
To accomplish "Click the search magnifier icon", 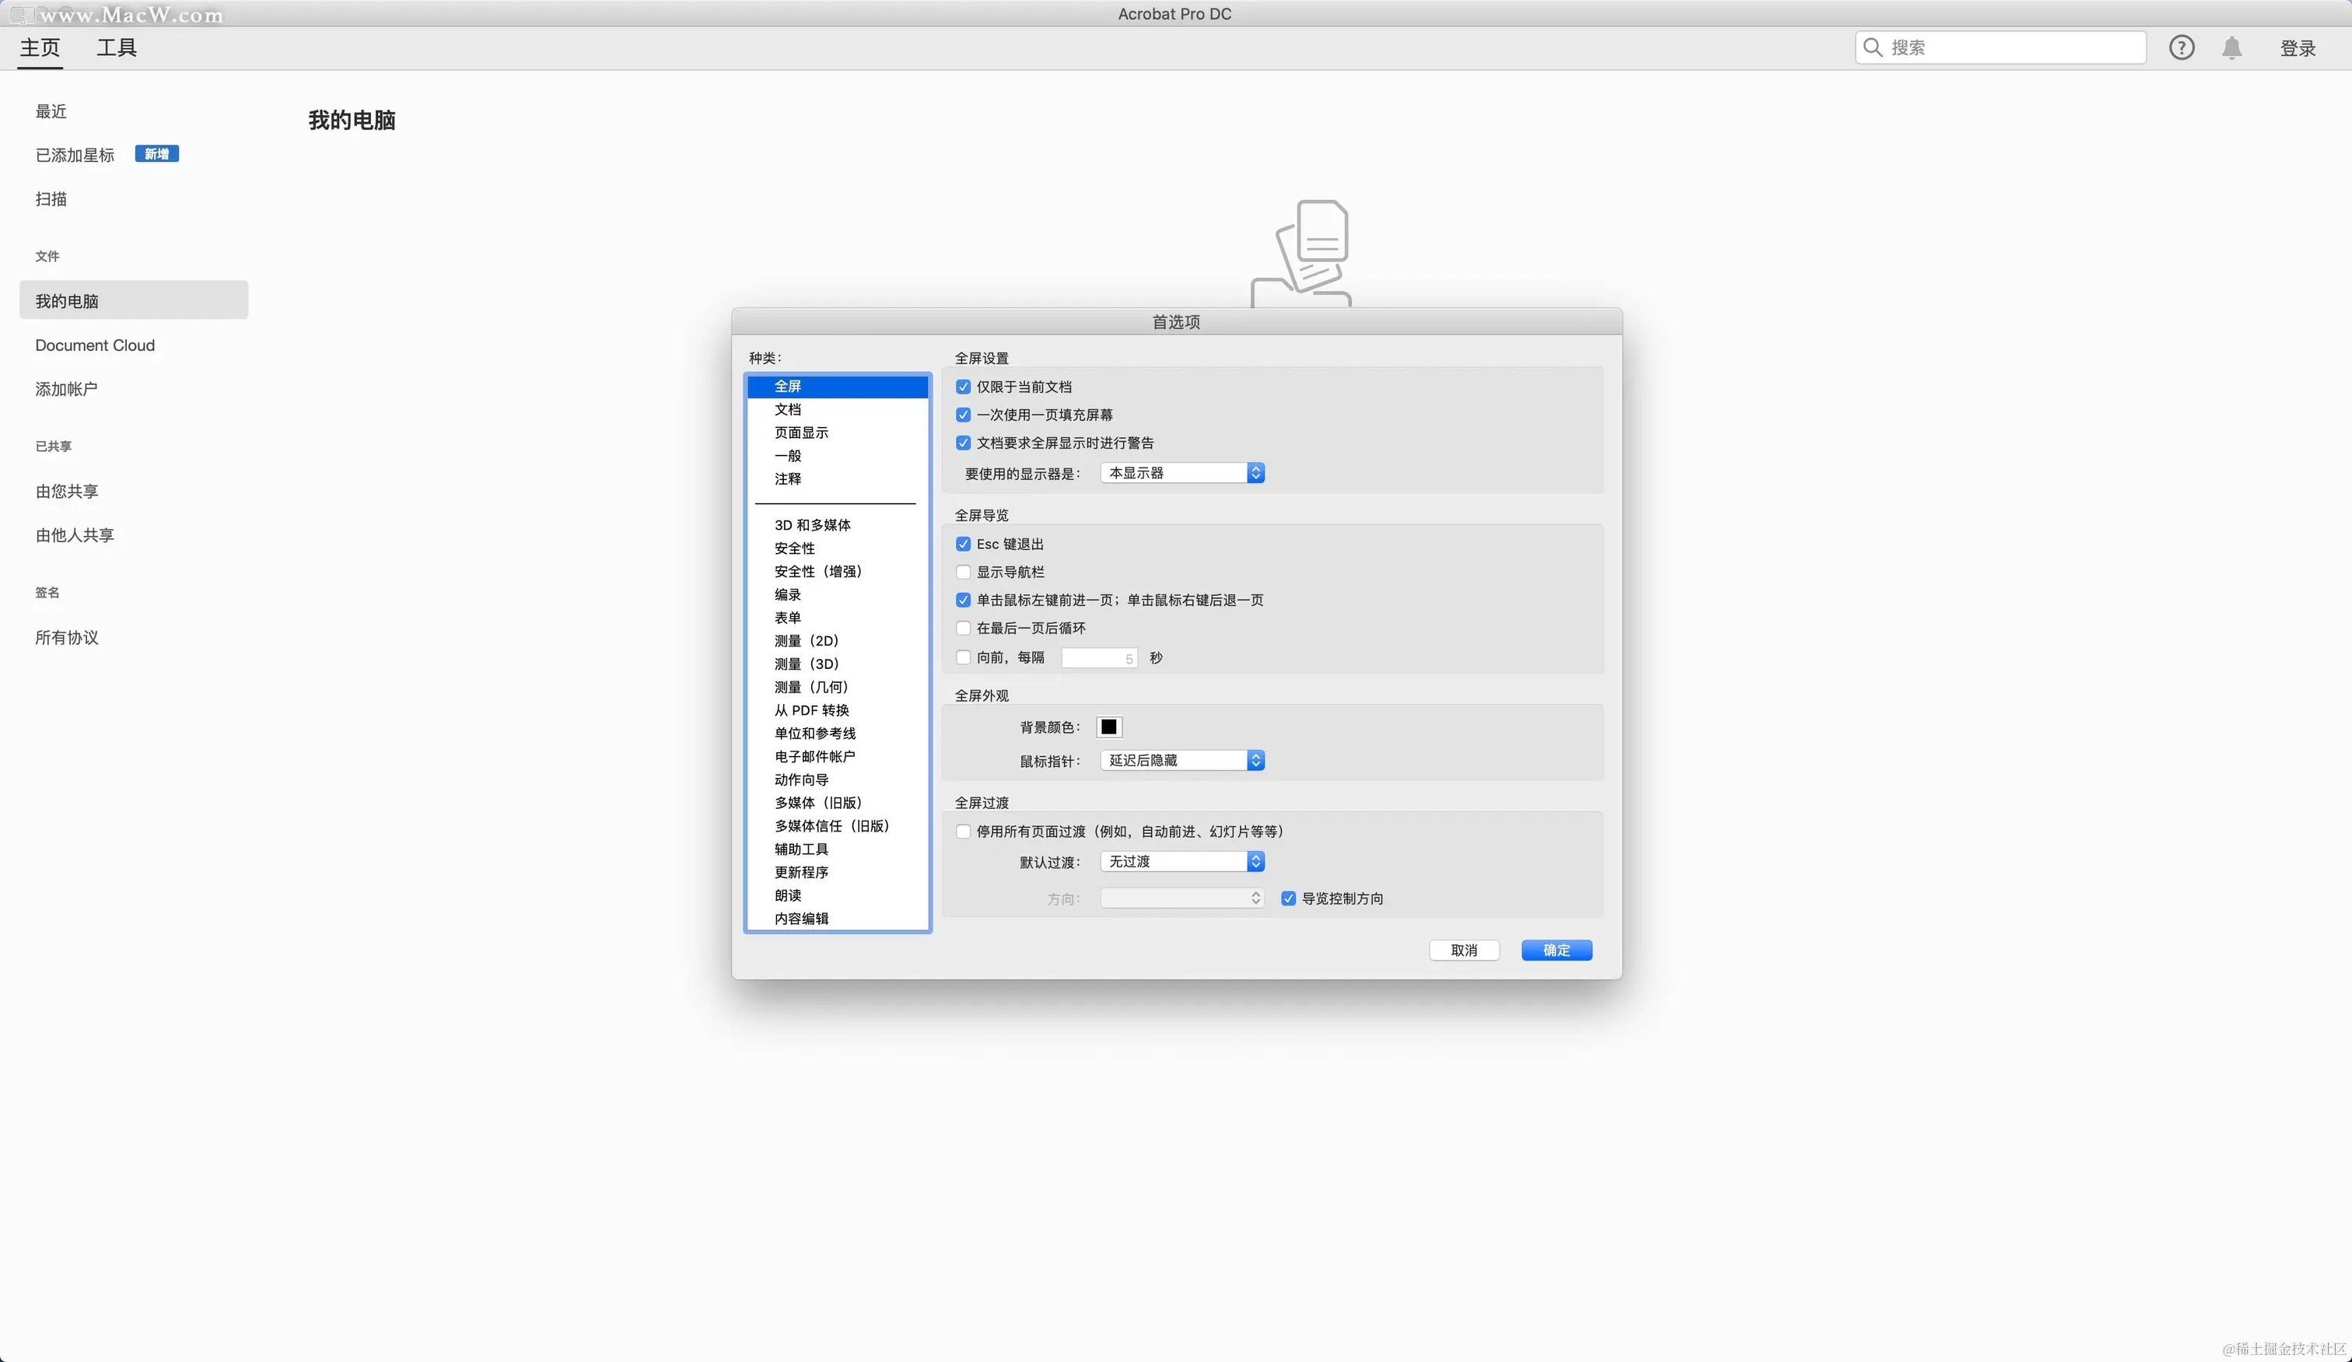I will (1872, 47).
